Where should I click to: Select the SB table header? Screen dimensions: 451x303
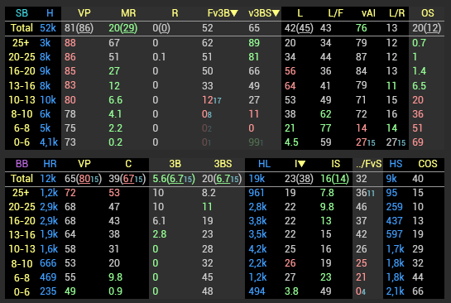pyautogui.click(x=22, y=13)
